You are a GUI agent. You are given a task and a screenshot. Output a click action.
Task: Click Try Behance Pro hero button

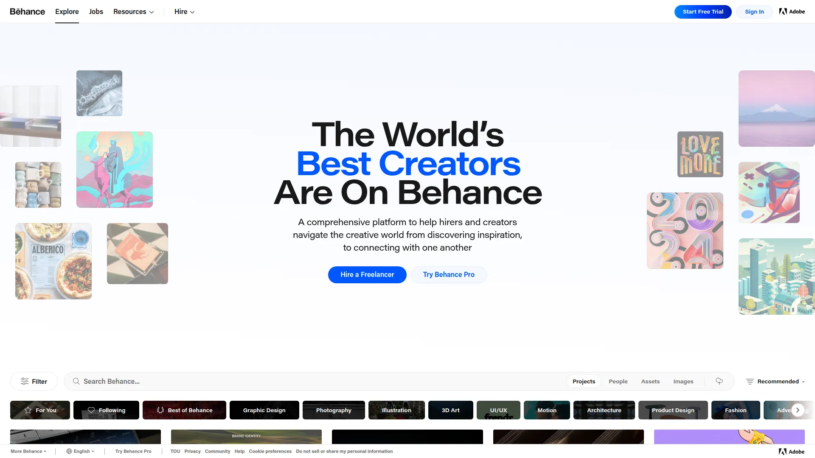tap(449, 274)
